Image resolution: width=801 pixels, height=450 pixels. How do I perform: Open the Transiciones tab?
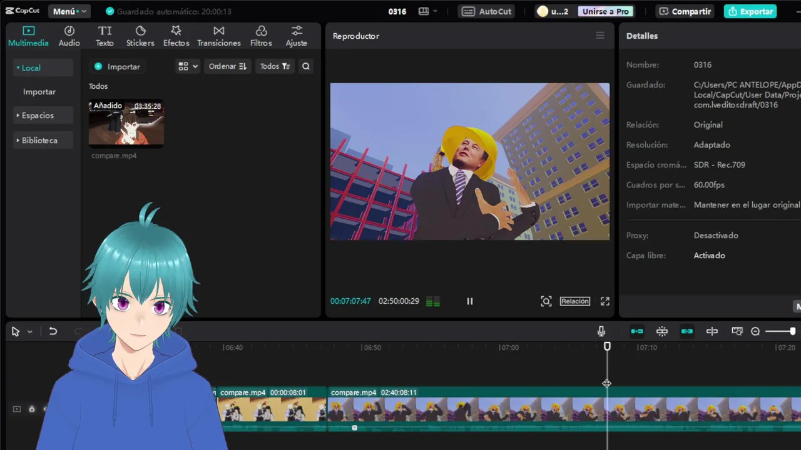coord(218,36)
